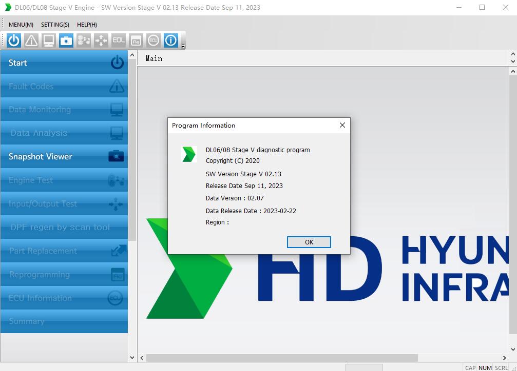Click 'Release Date Sep 11, 2023' text
Image resolution: width=517 pixels, height=371 pixels.
tap(244, 186)
